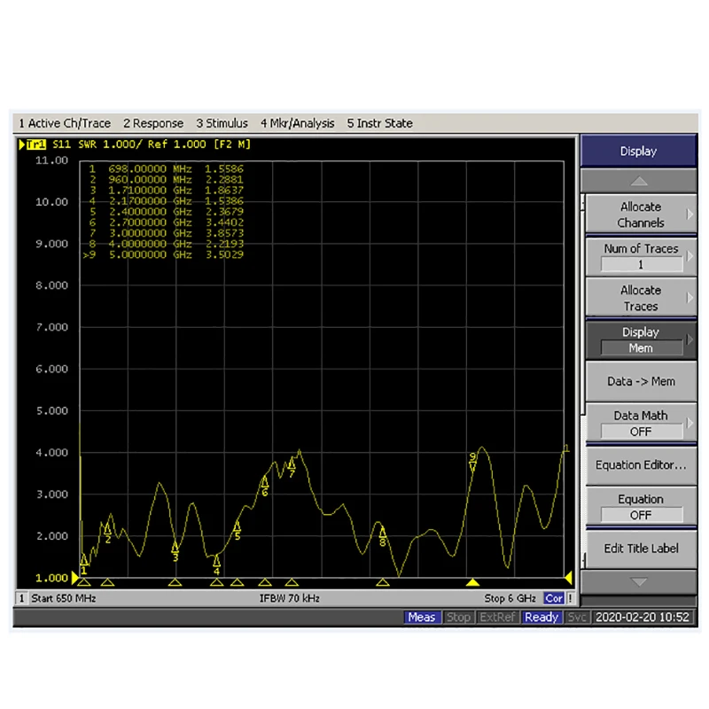709x709 pixels.
Task: Expand Allocate Channels submenu arrow
Action: (x=690, y=214)
